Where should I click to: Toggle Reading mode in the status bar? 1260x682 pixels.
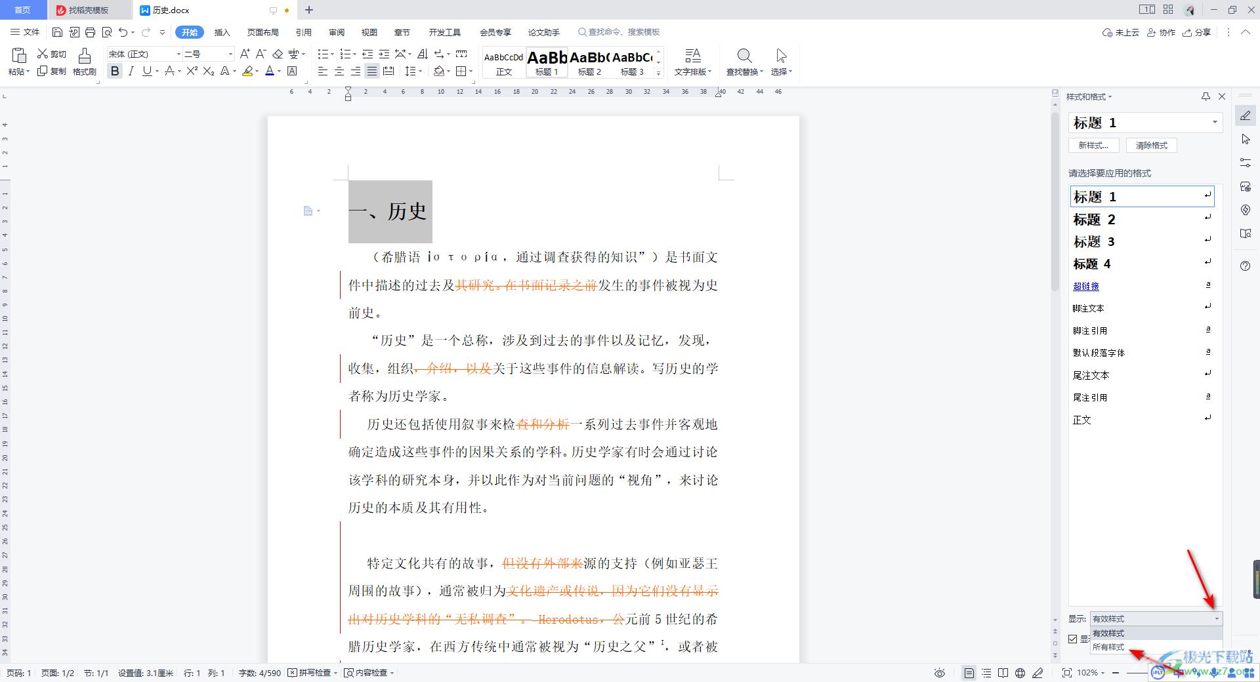[1003, 673]
